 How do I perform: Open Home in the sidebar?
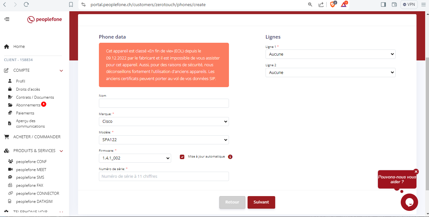[19, 47]
